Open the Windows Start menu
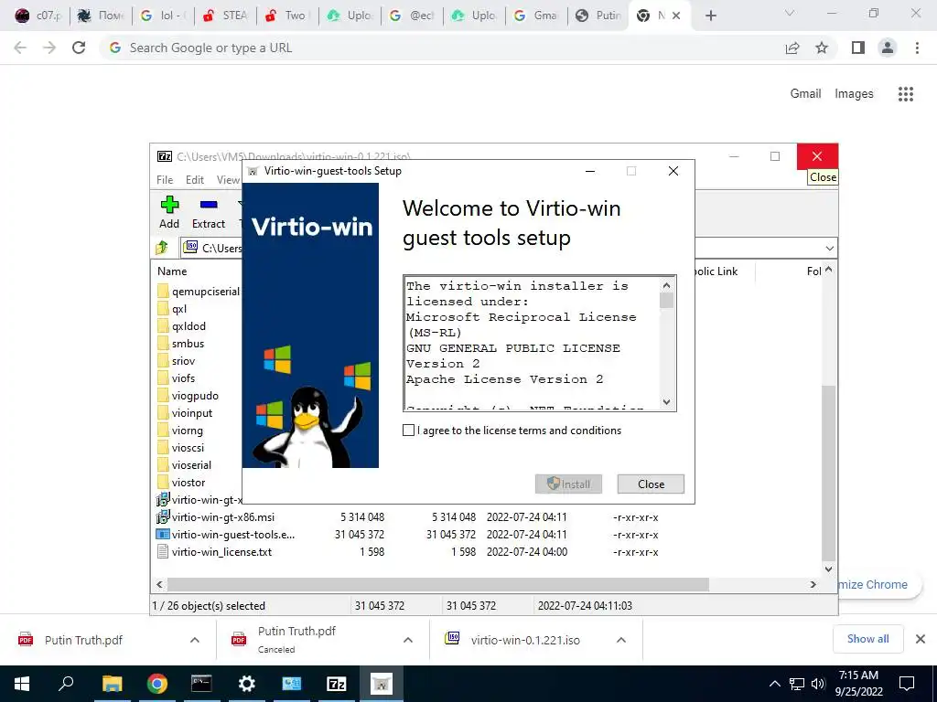The height and width of the screenshot is (702, 937). [x=22, y=684]
